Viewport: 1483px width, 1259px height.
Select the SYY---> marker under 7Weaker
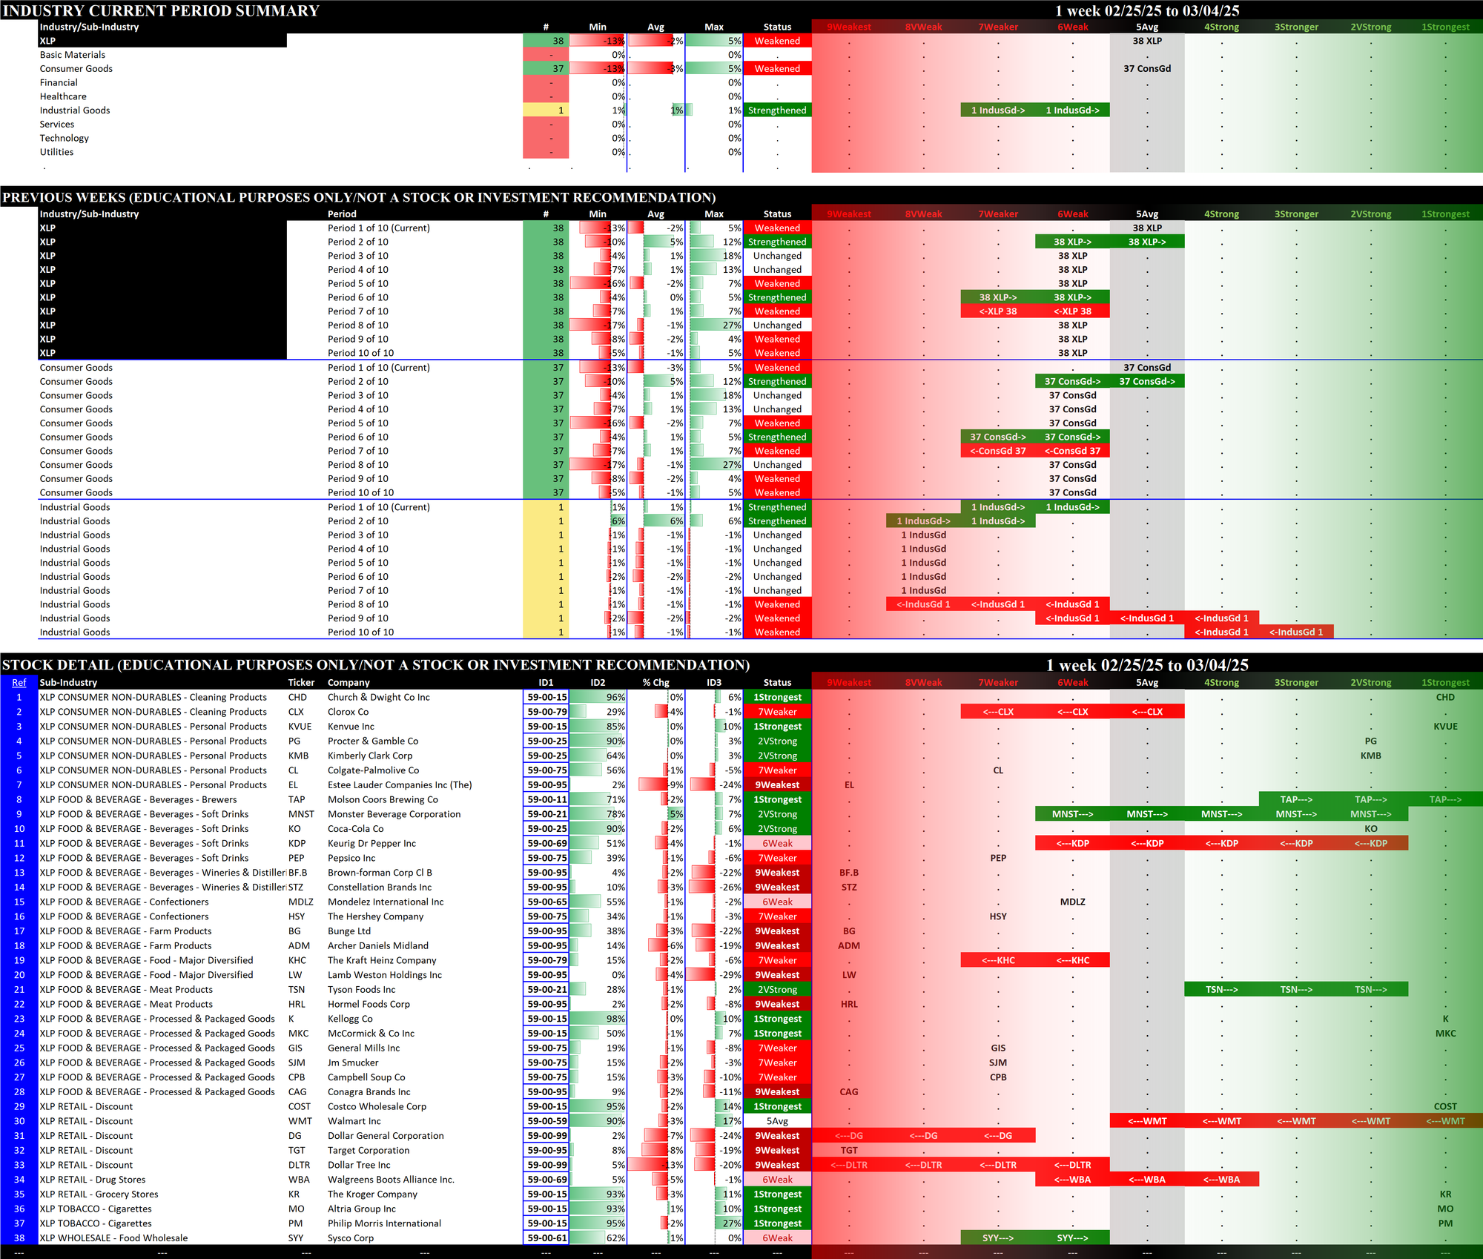(997, 1238)
